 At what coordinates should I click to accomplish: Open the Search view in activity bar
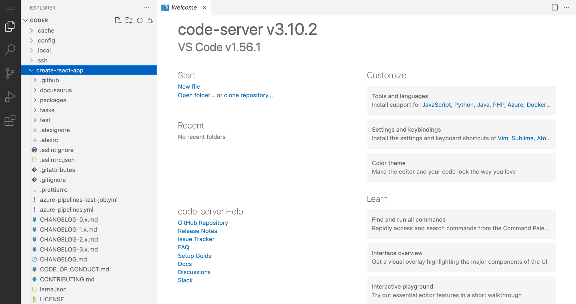[10, 50]
